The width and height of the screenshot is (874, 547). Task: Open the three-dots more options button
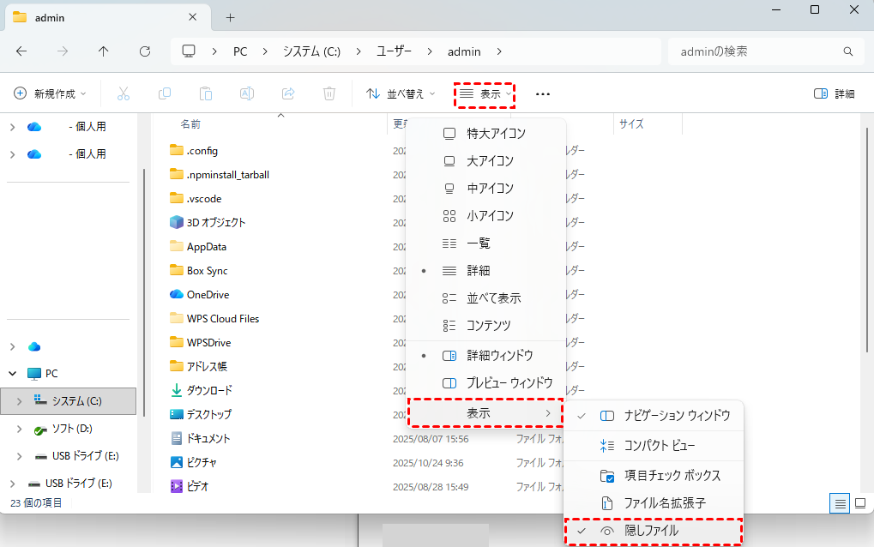point(542,93)
